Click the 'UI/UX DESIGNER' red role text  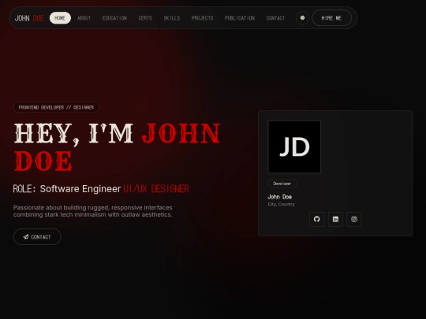coord(156,189)
